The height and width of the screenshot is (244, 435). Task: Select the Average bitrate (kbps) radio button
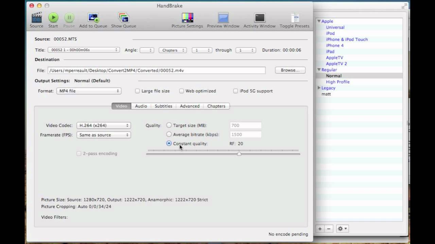pos(169,135)
